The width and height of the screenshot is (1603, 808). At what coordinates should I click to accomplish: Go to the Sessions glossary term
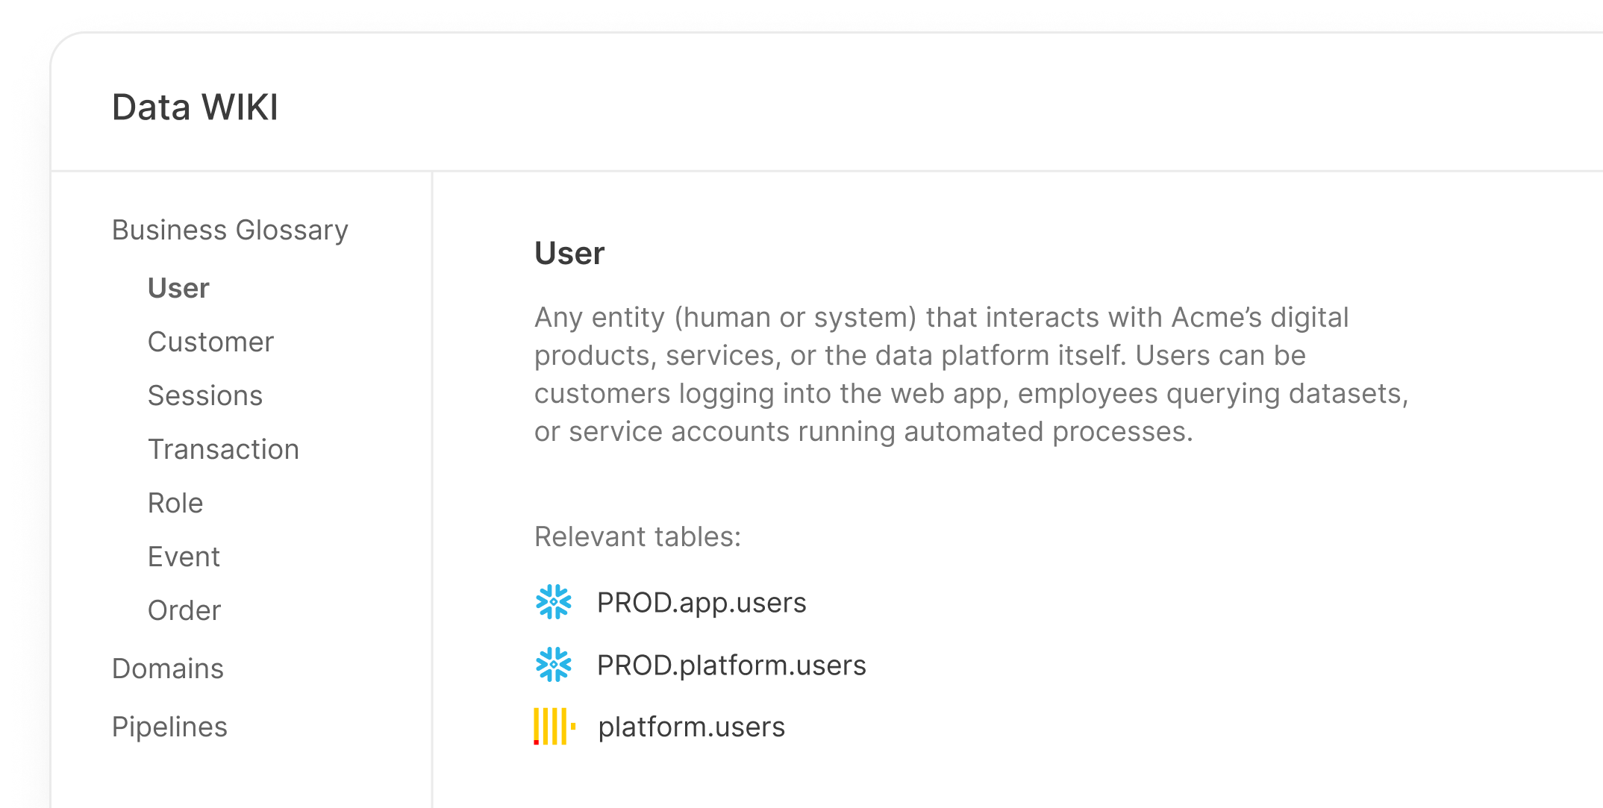coord(205,396)
